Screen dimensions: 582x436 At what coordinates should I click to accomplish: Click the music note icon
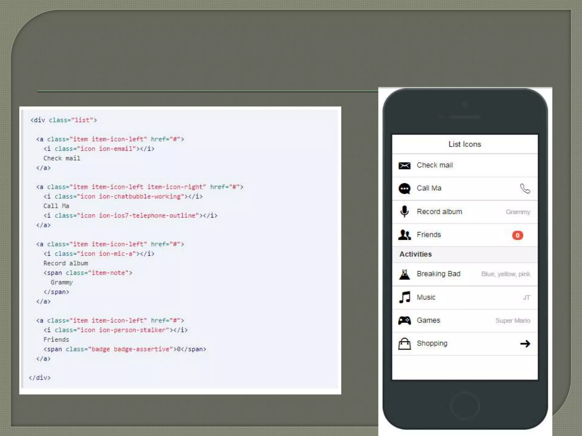pos(404,297)
